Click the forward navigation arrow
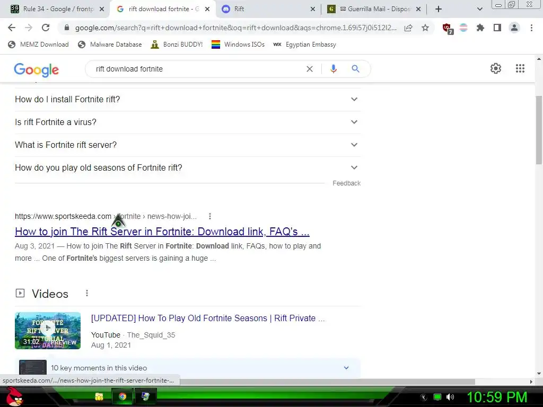Screen dimensions: 543x407 (x=29, y=28)
